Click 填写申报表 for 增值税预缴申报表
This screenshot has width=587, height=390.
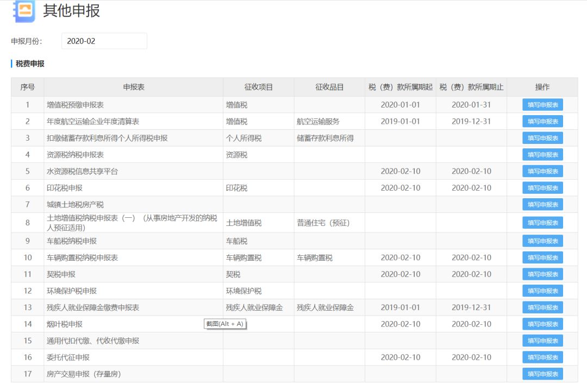(542, 105)
